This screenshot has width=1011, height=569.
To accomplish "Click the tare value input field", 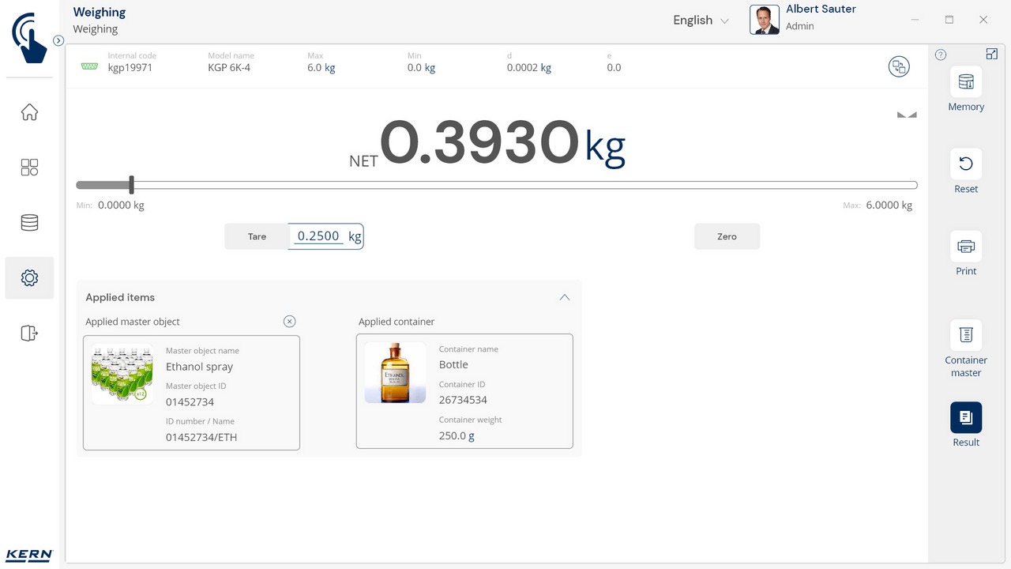I will click(x=319, y=236).
